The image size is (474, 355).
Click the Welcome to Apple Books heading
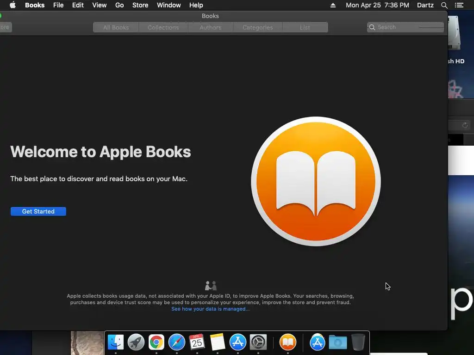click(100, 152)
